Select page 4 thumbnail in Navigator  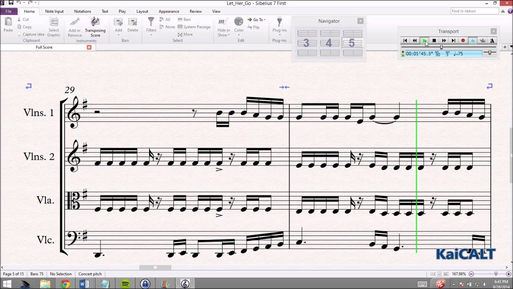[329, 43]
